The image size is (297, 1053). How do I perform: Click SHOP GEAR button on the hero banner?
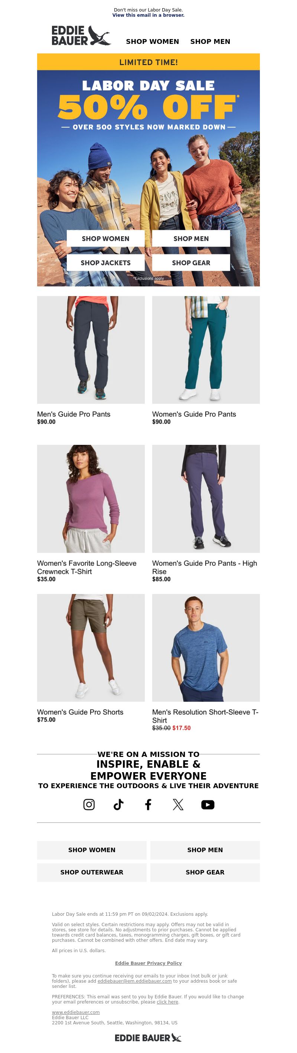(x=191, y=263)
